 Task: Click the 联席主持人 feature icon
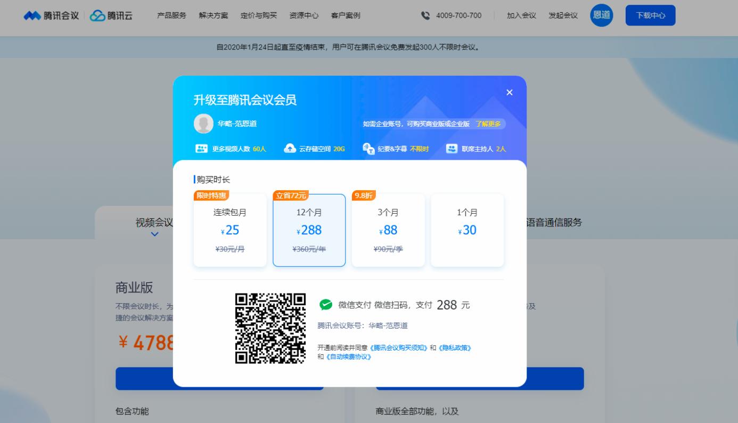452,149
